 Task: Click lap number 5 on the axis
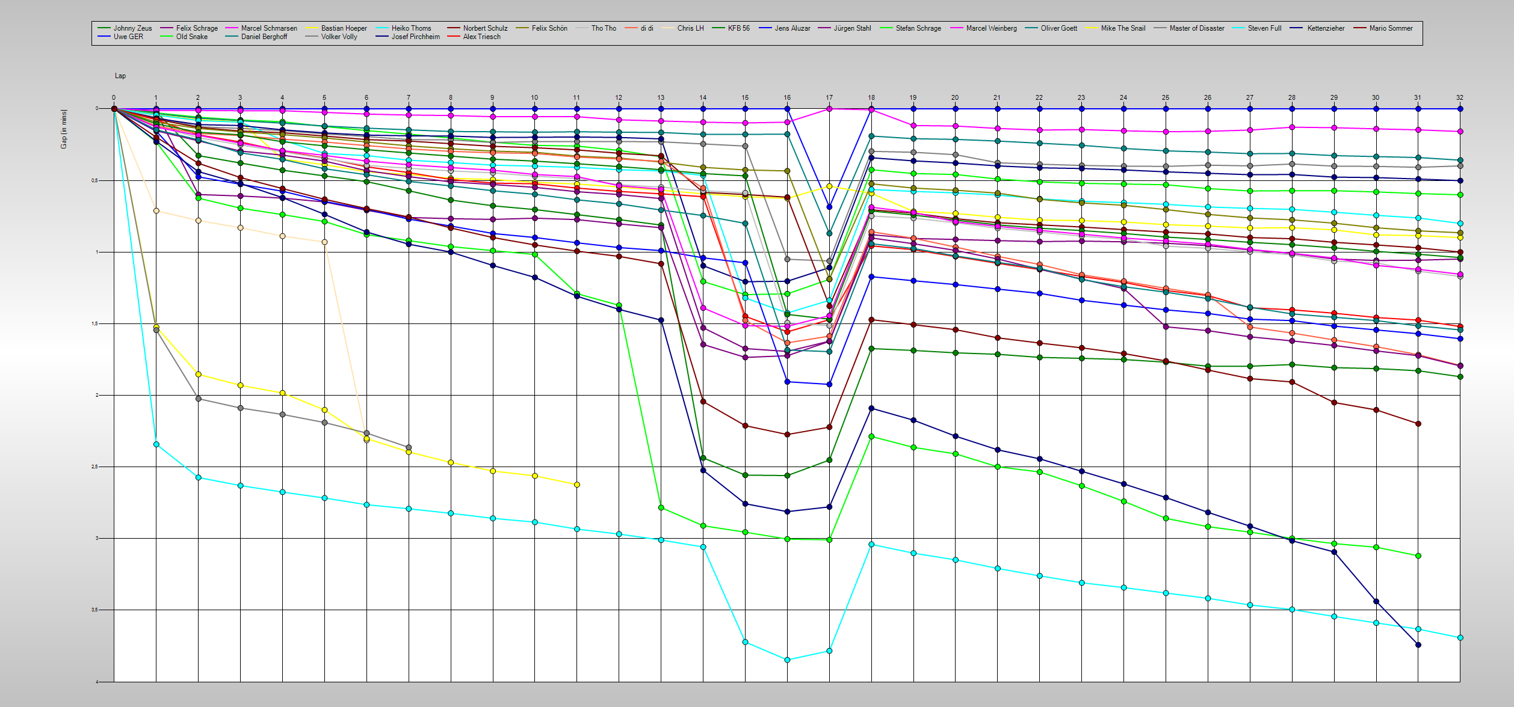tap(324, 97)
